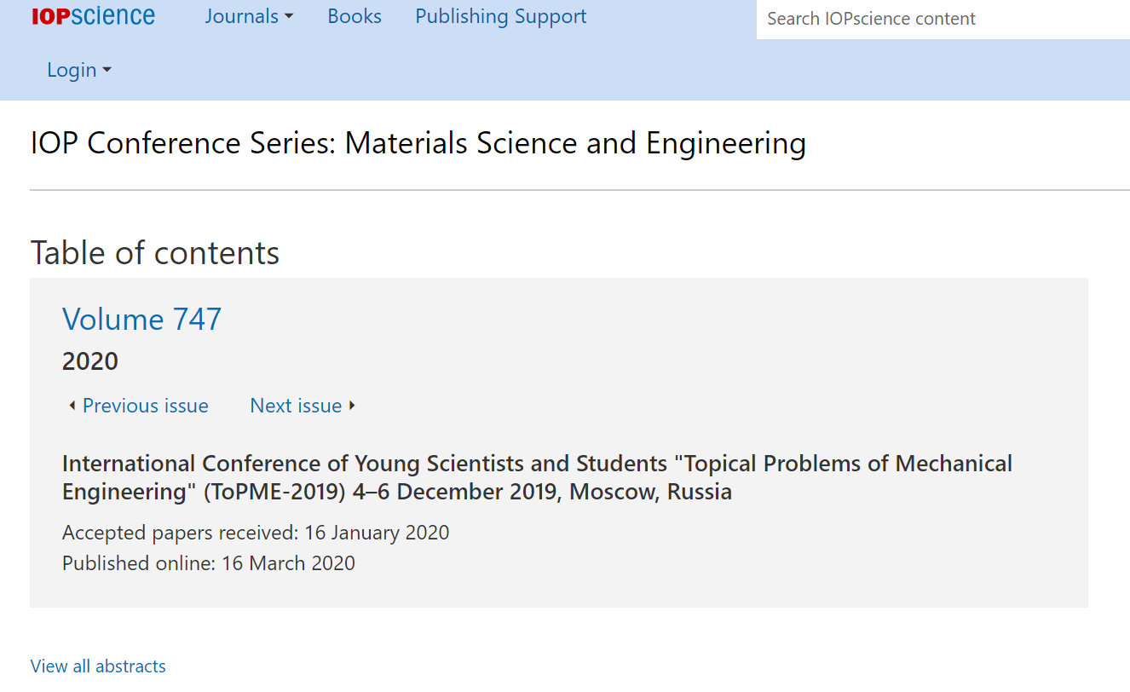Click the caret arrow beside Journals
The width and height of the screenshot is (1130, 692).
click(289, 17)
